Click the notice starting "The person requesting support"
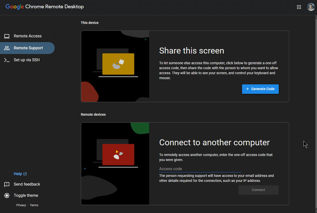This screenshot has height=213, width=317. coord(216,178)
